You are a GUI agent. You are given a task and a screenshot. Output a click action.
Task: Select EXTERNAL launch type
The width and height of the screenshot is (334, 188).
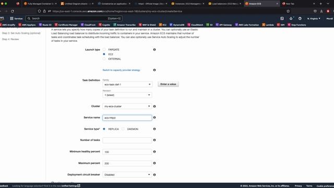click(x=104, y=59)
